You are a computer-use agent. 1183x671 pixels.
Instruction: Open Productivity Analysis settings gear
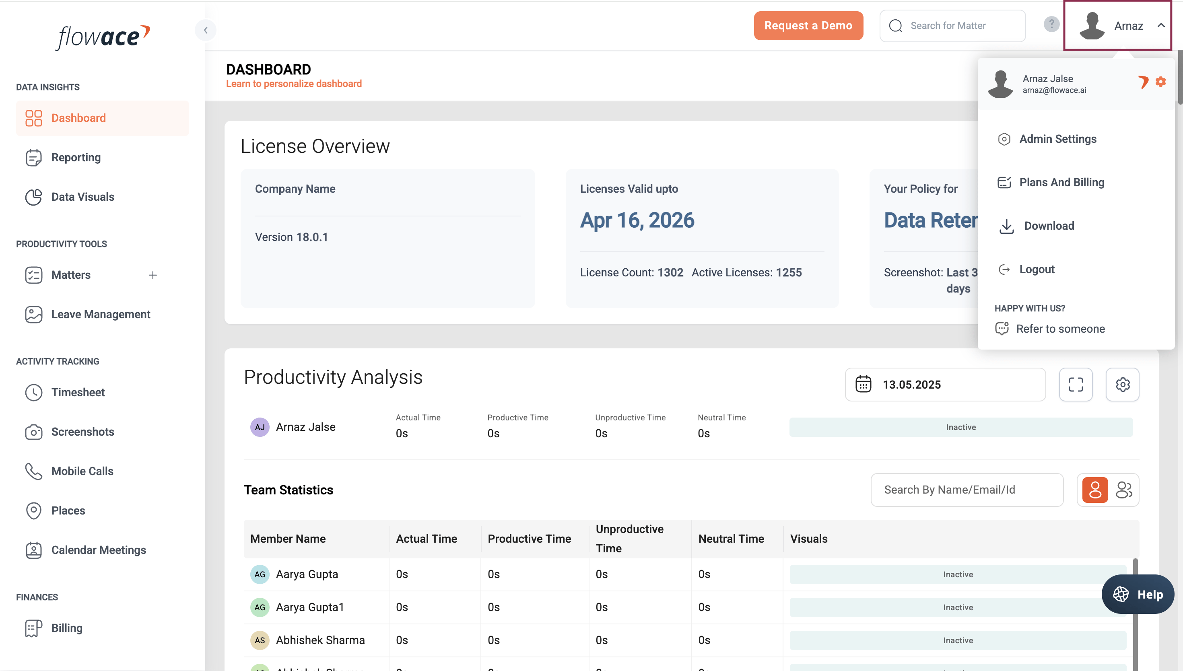coord(1122,385)
